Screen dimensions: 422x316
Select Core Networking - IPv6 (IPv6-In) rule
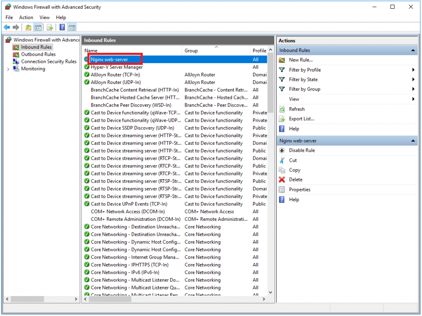(x=175, y=272)
